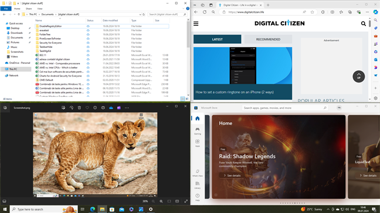The width and height of the screenshot is (380, 213).
Task: Open Copilot in the Edge sidebar
Action: pyautogui.click(x=375, y=12)
